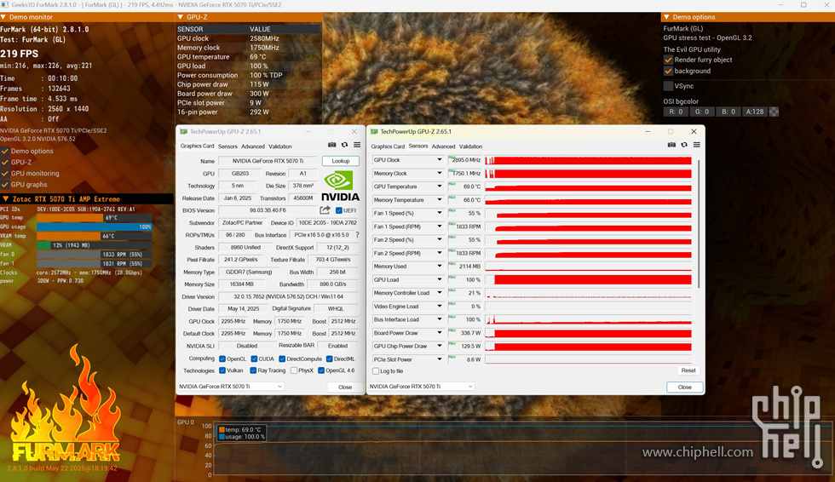The image size is (835, 482).
Task: Click the MAX indicator beside the GPU Temperature value
Action: (x=452, y=184)
